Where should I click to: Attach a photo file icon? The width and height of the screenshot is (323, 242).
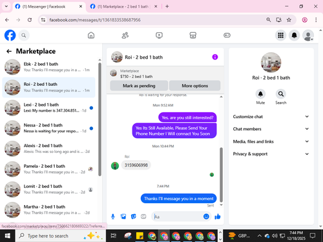(x=123, y=216)
